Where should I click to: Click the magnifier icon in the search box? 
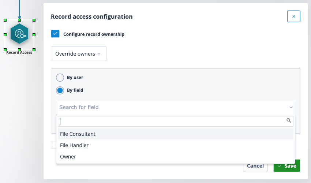(x=289, y=120)
